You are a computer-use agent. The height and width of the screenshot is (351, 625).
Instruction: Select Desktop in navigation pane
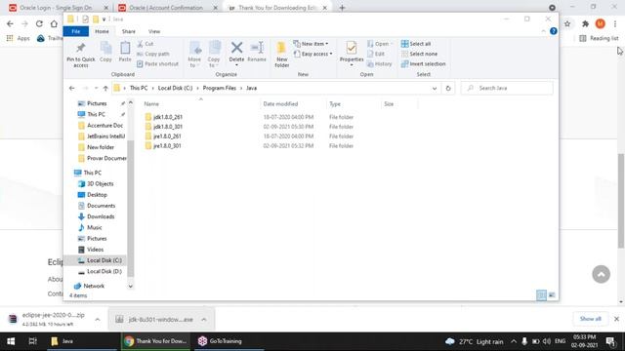[97, 195]
